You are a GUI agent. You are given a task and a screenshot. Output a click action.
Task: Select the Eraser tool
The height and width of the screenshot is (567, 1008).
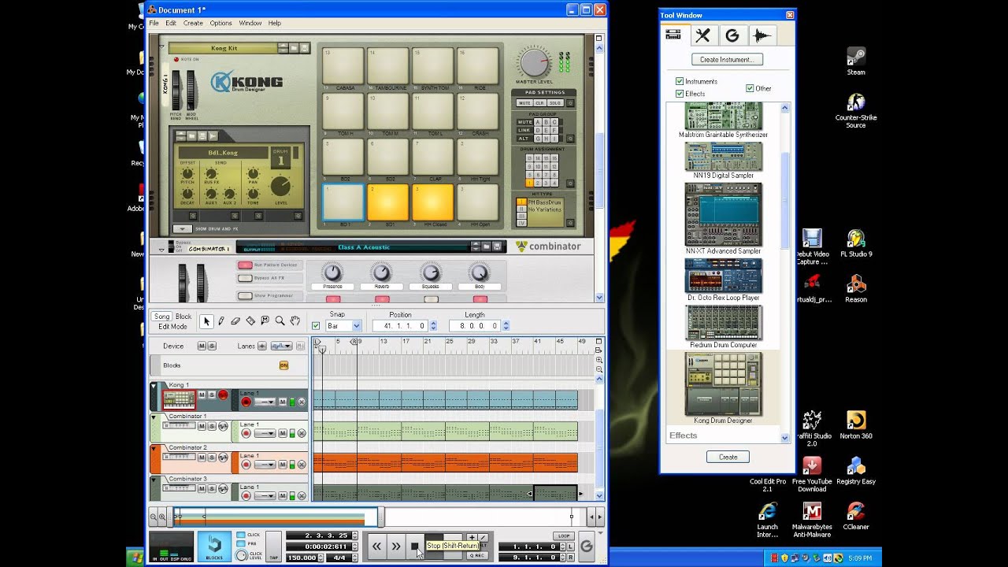click(235, 321)
